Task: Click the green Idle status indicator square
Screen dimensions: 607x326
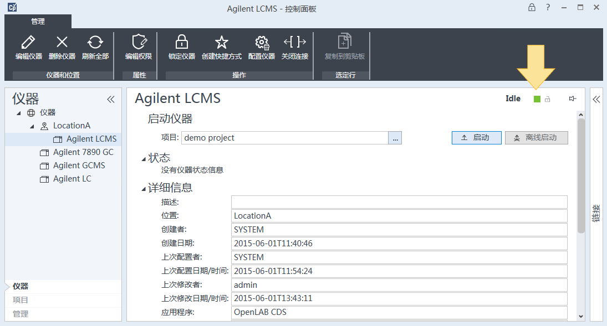Action: coord(537,99)
